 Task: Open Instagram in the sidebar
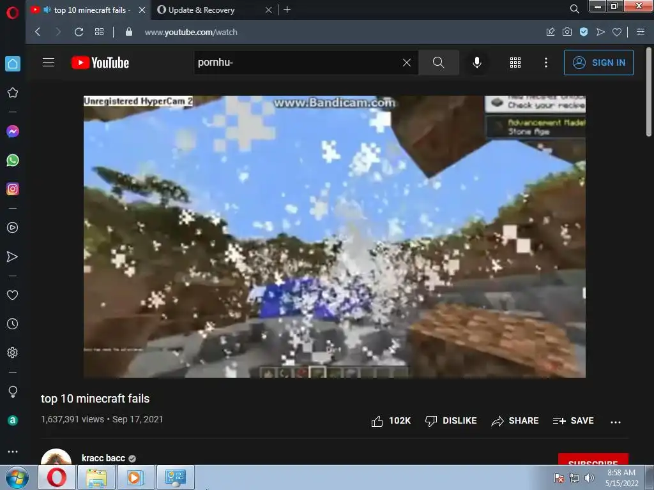[13, 189]
